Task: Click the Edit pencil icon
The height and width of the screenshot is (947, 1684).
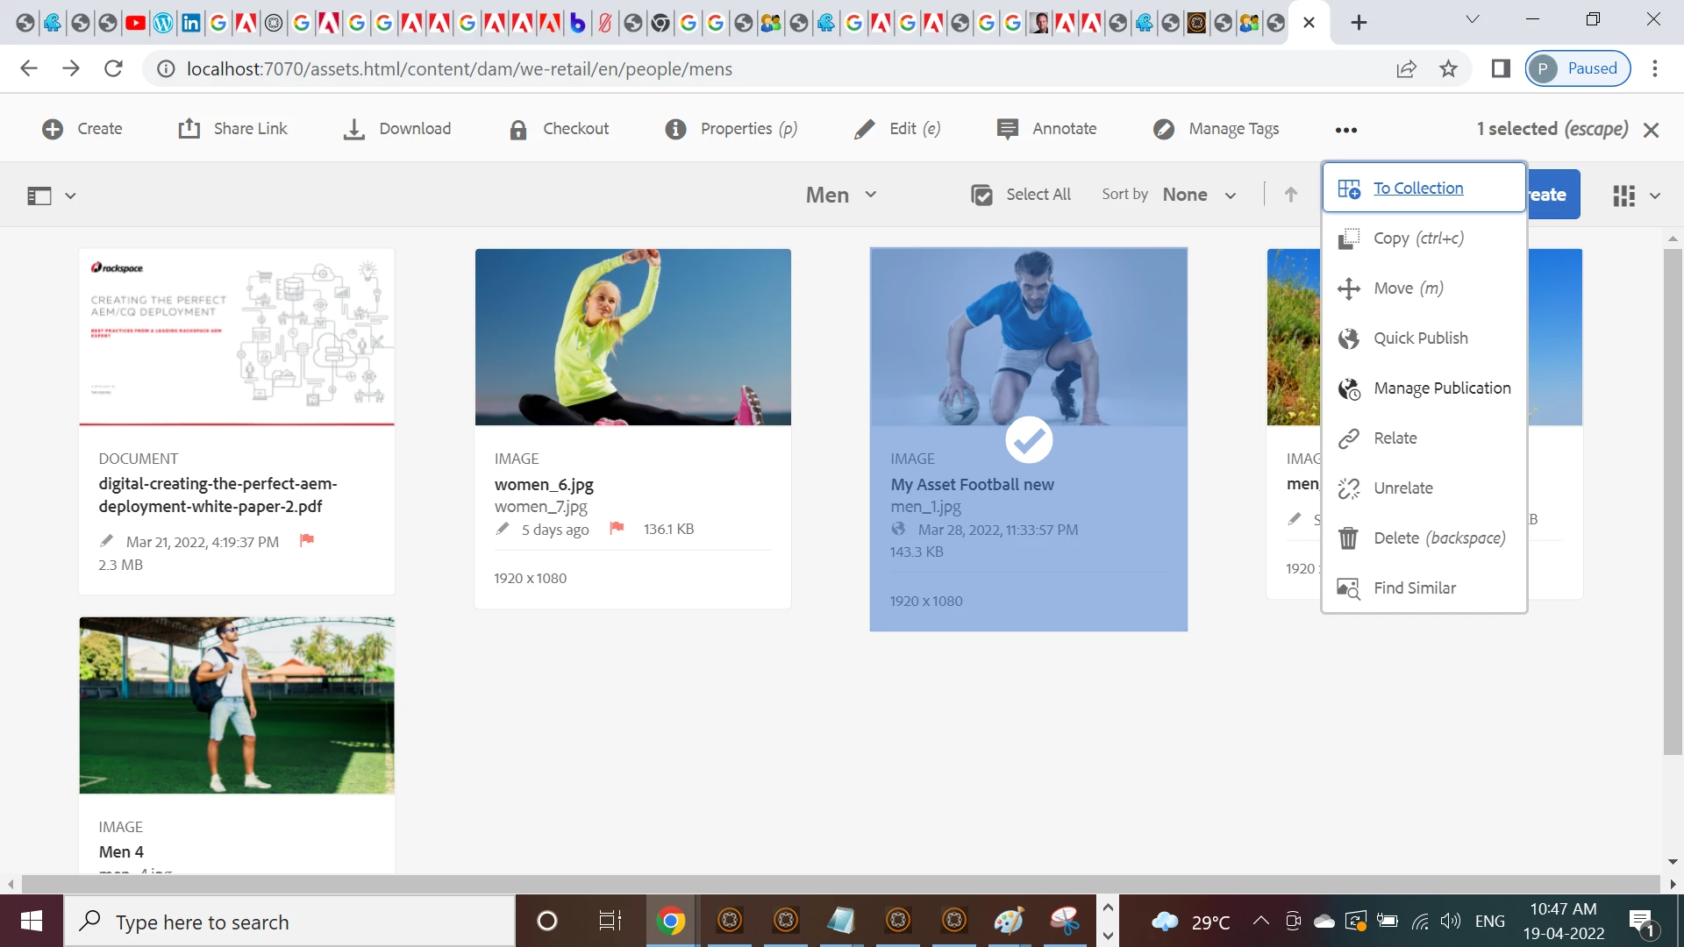Action: (864, 129)
